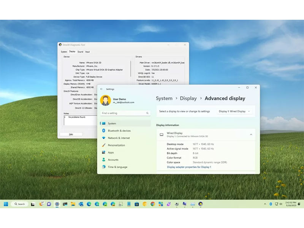Launch the yellow Chrome Canary taskbar icon
Image resolution: width=304 pixels, height=228 pixels.
click(x=145, y=204)
